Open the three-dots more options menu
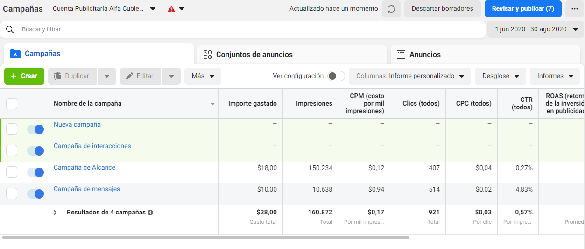The height and width of the screenshot is (249, 585). coord(574,9)
